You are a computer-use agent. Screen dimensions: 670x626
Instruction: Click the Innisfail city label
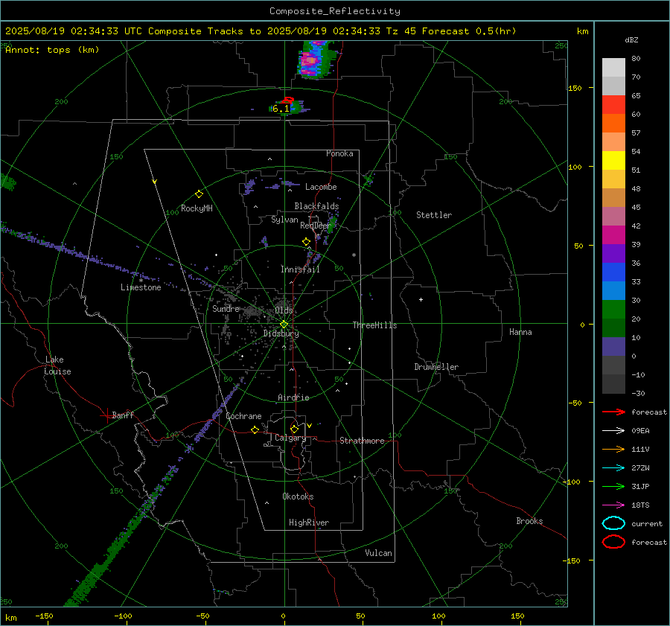coord(300,269)
